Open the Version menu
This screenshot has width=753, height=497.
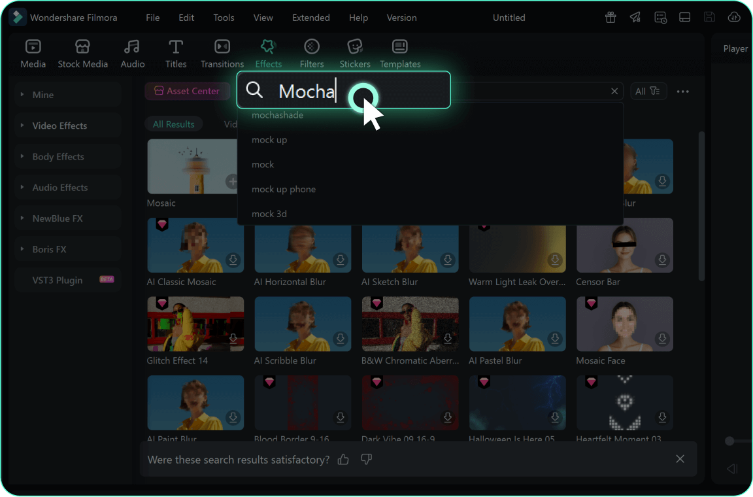tap(401, 18)
